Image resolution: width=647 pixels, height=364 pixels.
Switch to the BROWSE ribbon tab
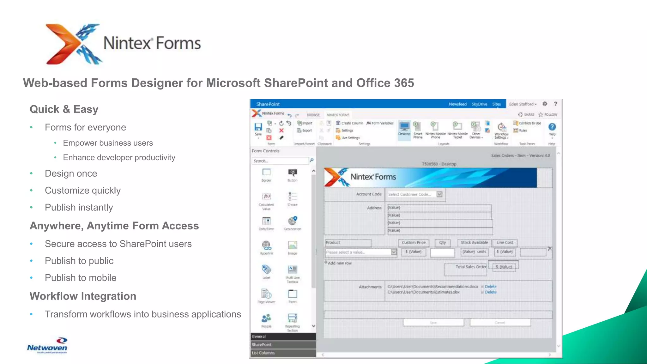[313, 115]
